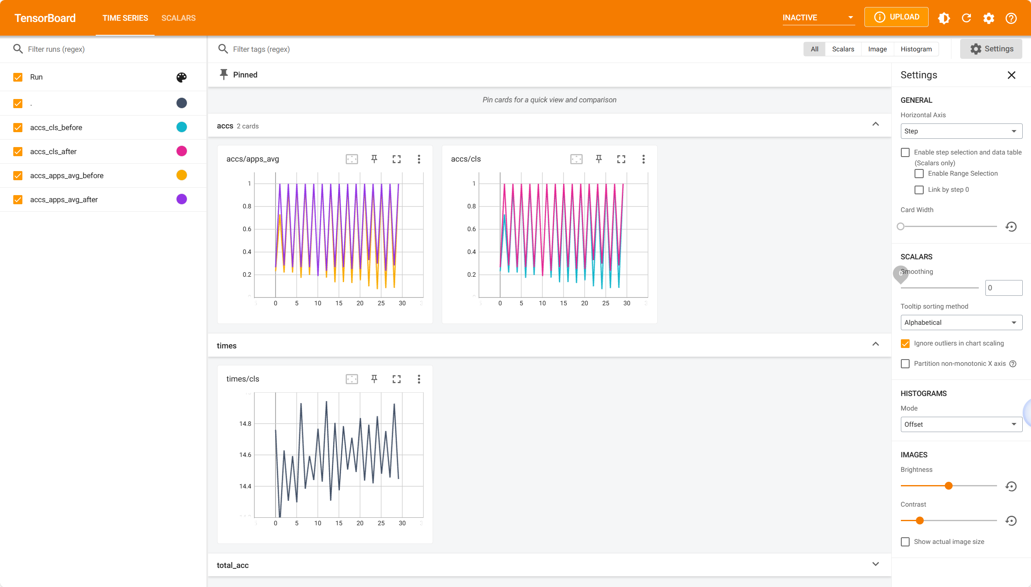
Task: Expand the total_acc section
Action: coord(875,564)
